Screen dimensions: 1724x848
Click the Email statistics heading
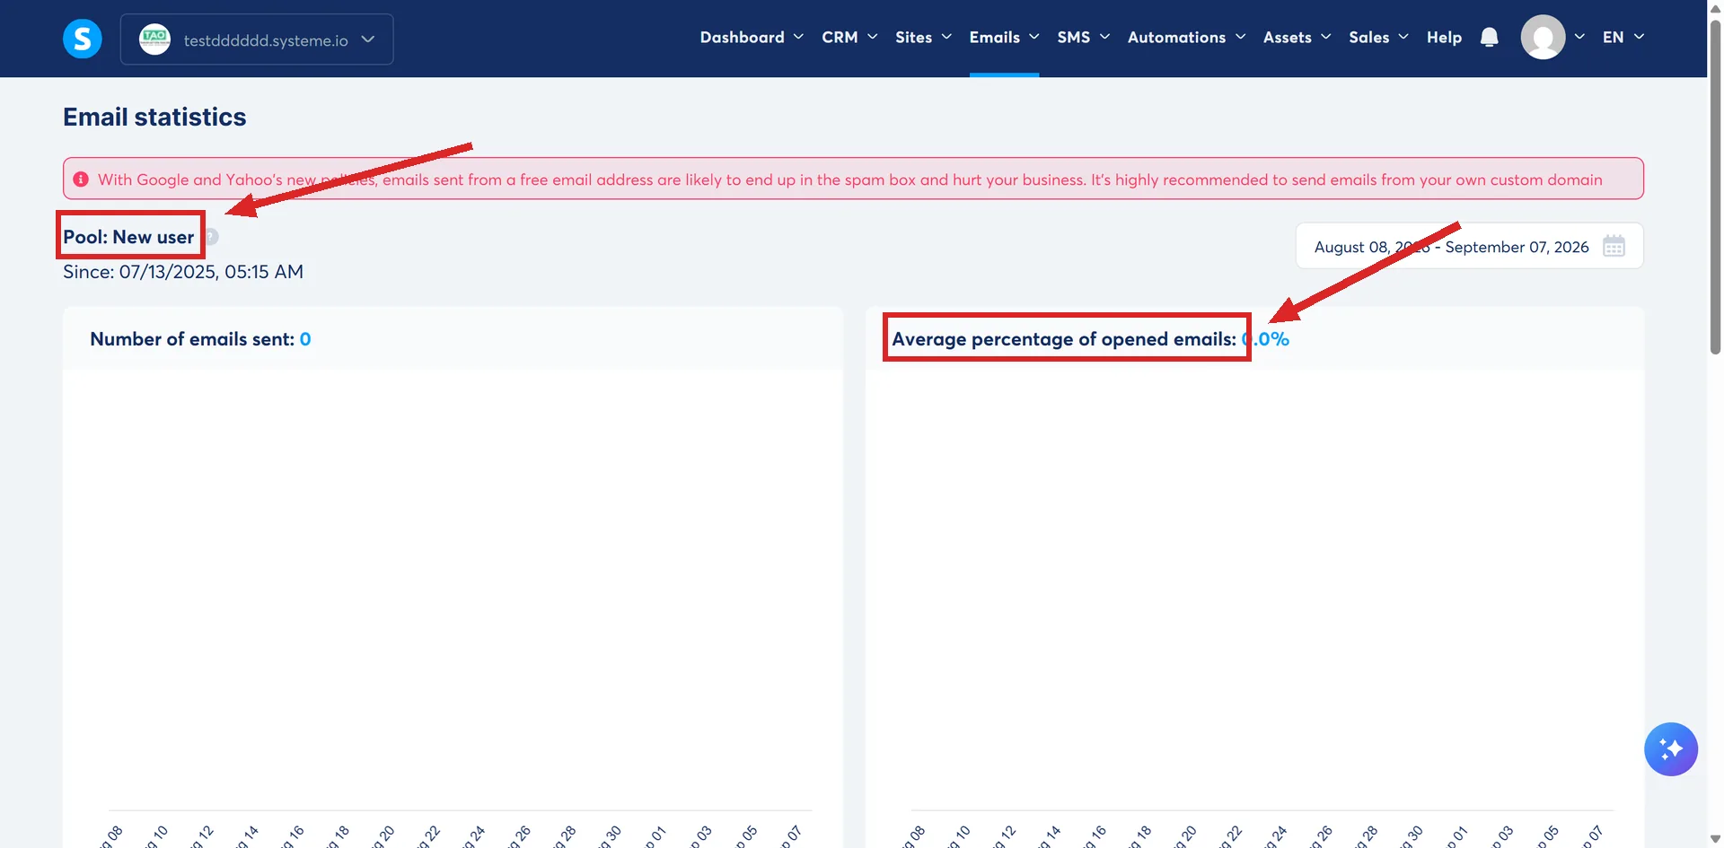coord(154,117)
